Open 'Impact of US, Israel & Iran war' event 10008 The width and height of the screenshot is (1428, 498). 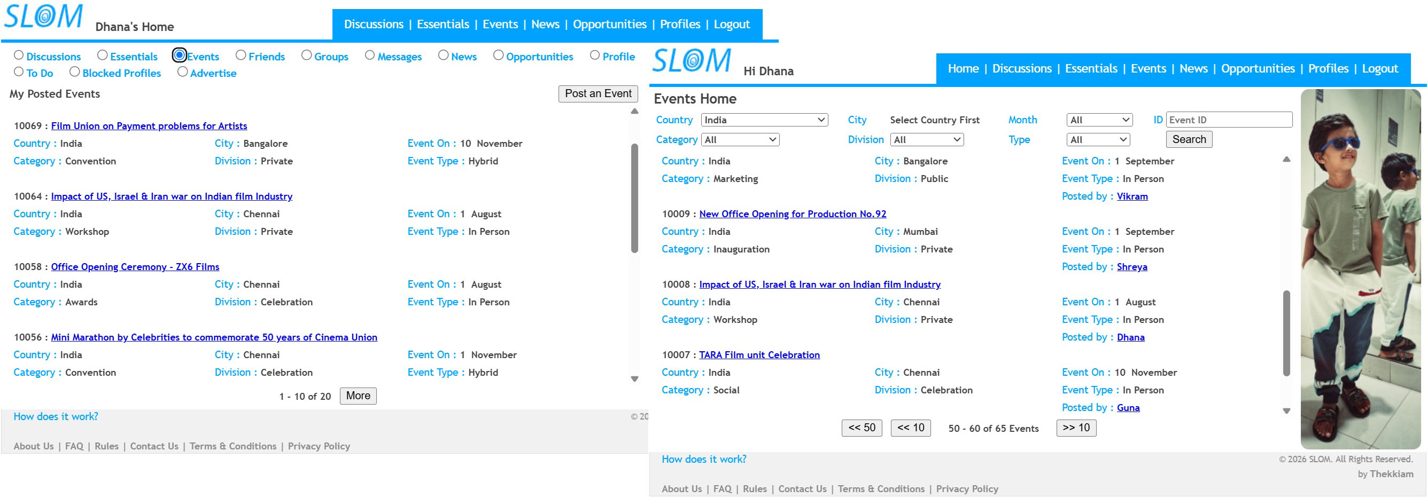click(x=820, y=284)
